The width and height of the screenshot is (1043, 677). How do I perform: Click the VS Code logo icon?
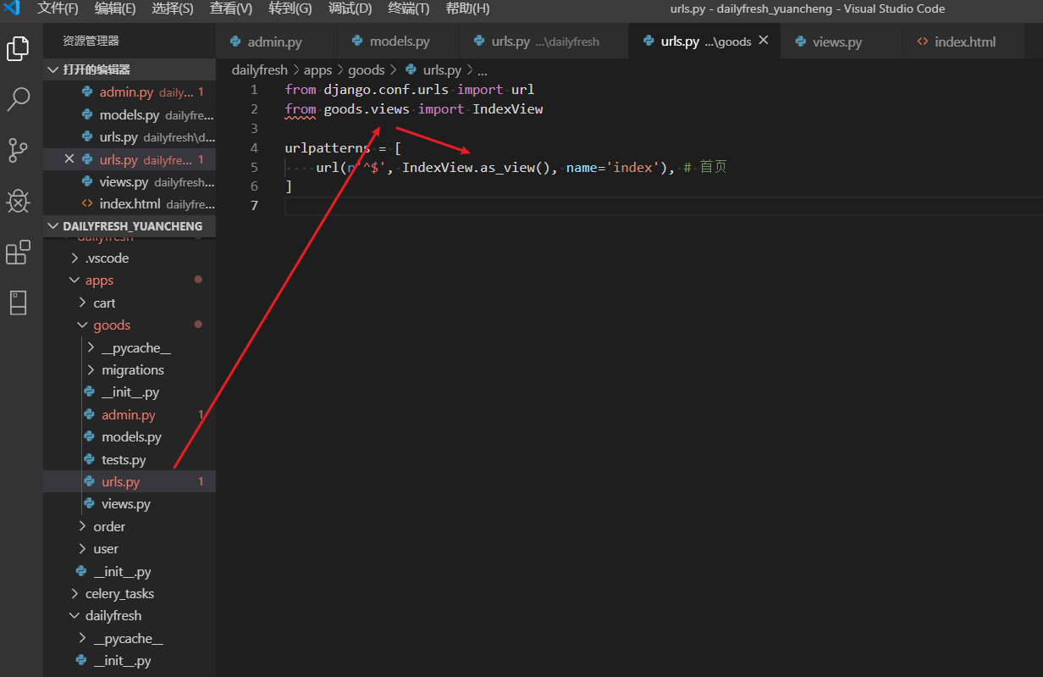[x=12, y=8]
